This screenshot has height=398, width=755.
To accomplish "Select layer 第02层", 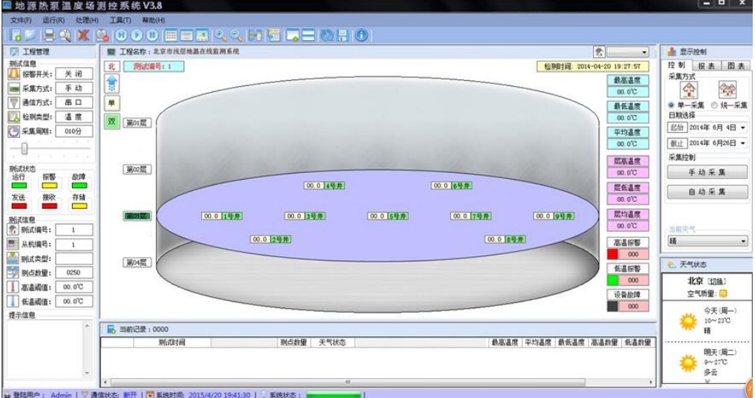I will (x=137, y=169).
